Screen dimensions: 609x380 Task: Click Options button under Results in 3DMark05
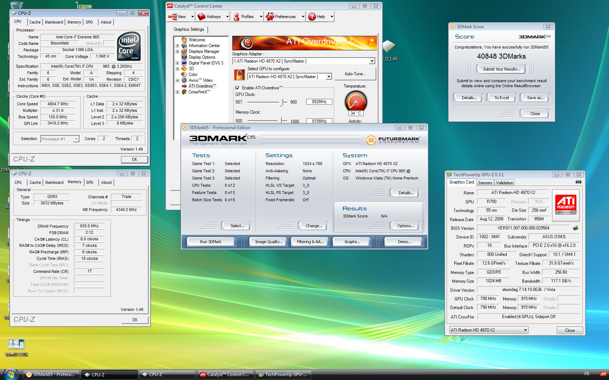(x=406, y=226)
